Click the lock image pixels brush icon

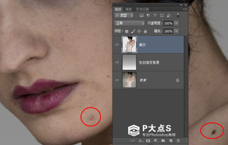133,31
